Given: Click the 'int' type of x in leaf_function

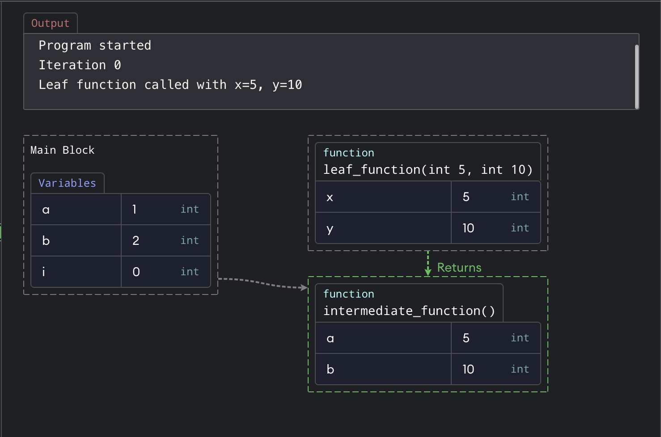Looking at the screenshot, I should point(520,197).
